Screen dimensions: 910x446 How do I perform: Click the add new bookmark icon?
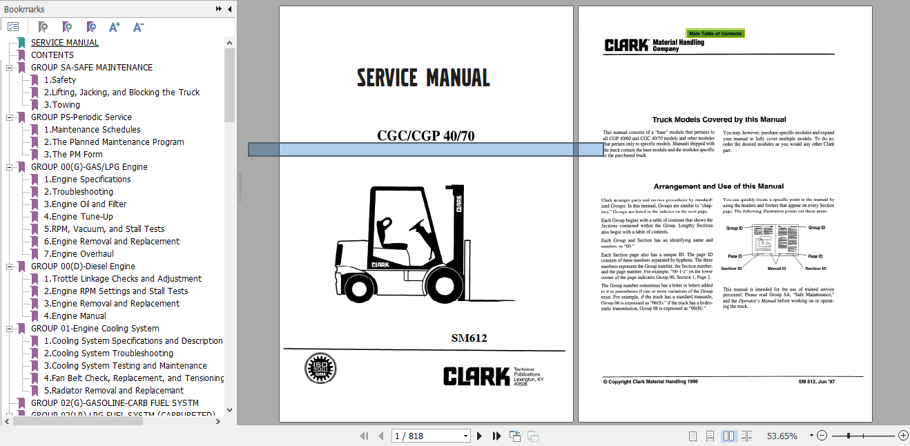(x=67, y=27)
